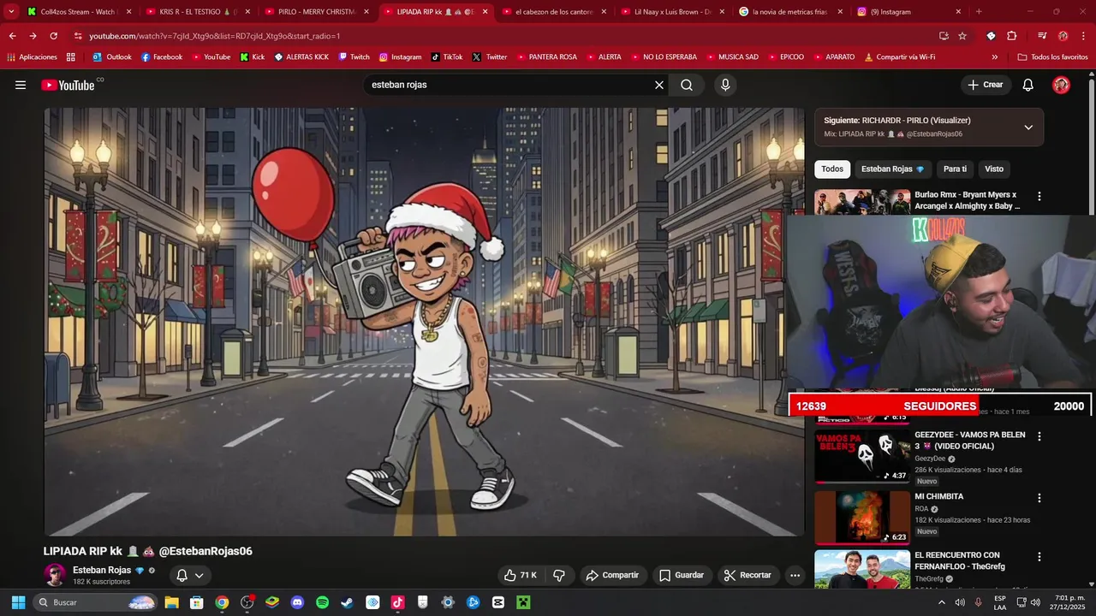
Task: Click the browser address bar URL
Action: tap(214, 36)
